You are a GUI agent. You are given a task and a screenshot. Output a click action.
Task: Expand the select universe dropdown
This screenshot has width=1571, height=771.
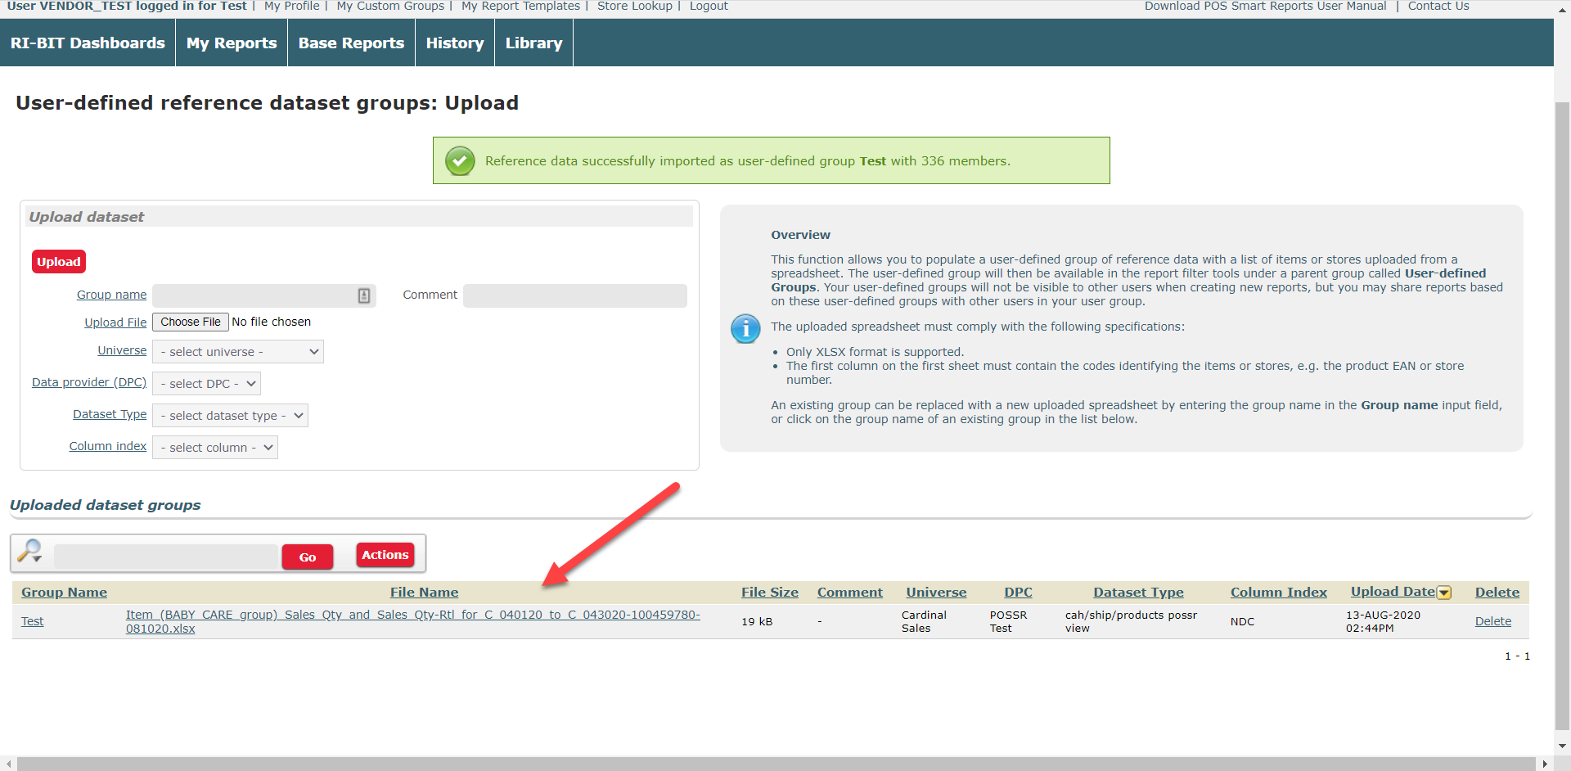[238, 352]
